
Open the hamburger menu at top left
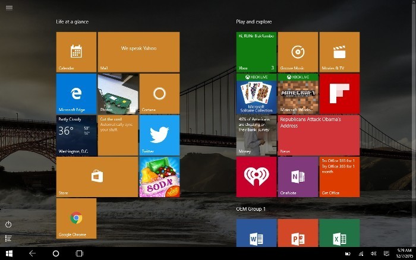(9, 8)
